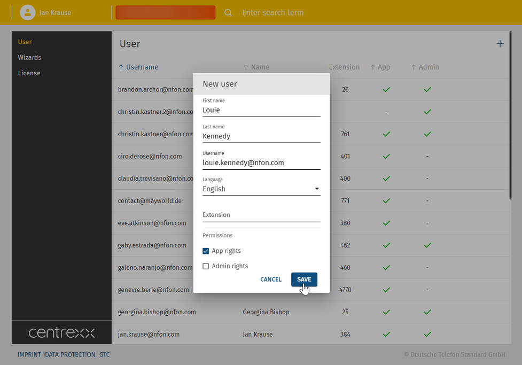
Task: Open the IMPRINT footer link
Action: pos(29,355)
